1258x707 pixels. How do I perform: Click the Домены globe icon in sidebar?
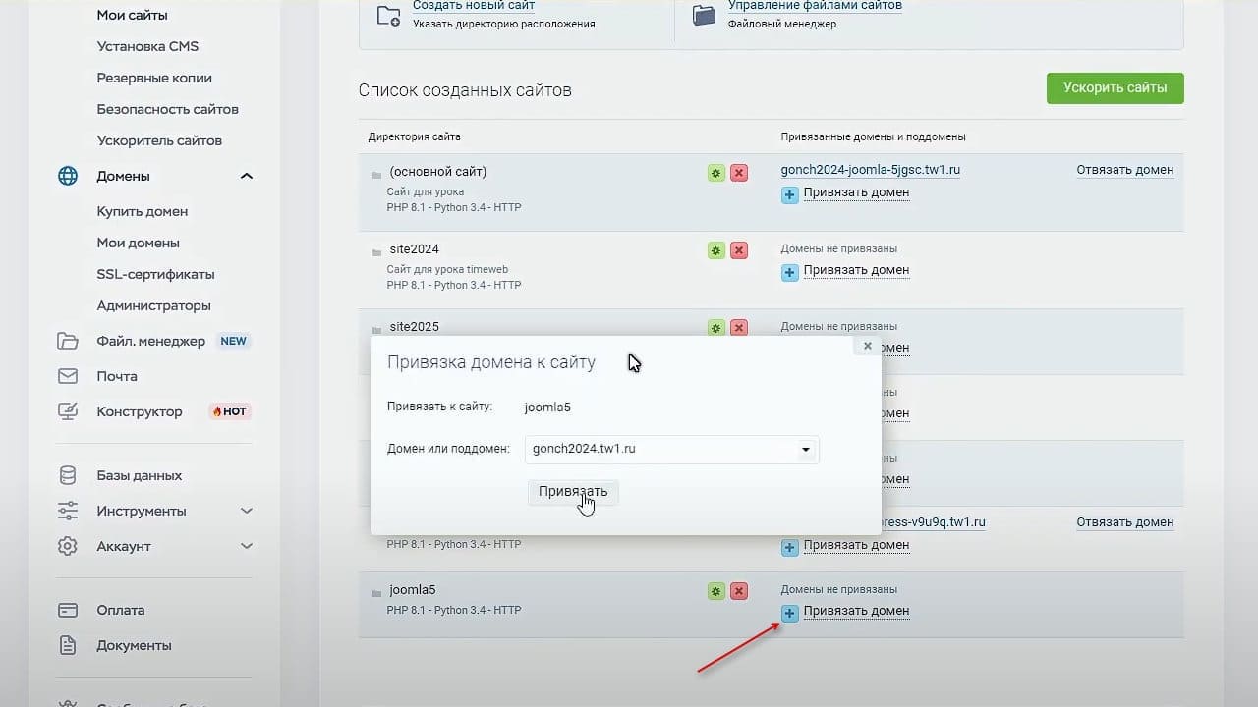pos(68,176)
